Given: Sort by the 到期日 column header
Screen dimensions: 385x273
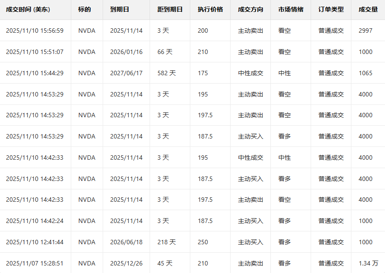Looking at the screenshot, I should tap(119, 9).
